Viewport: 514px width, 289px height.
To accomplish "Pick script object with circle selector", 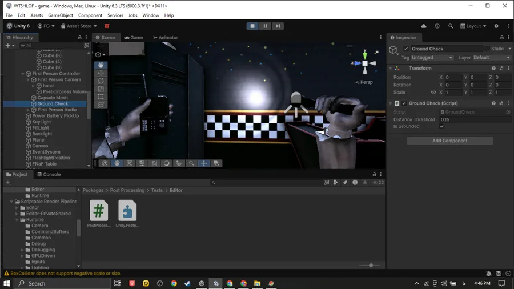I will (508, 112).
